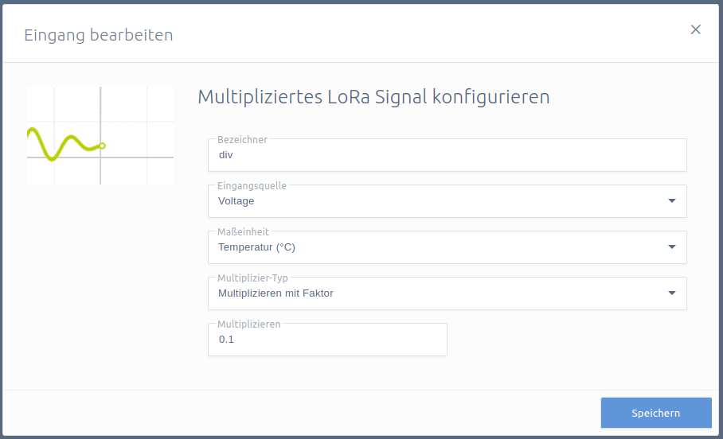Click into the Multiplizieren value field

point(327,340)
